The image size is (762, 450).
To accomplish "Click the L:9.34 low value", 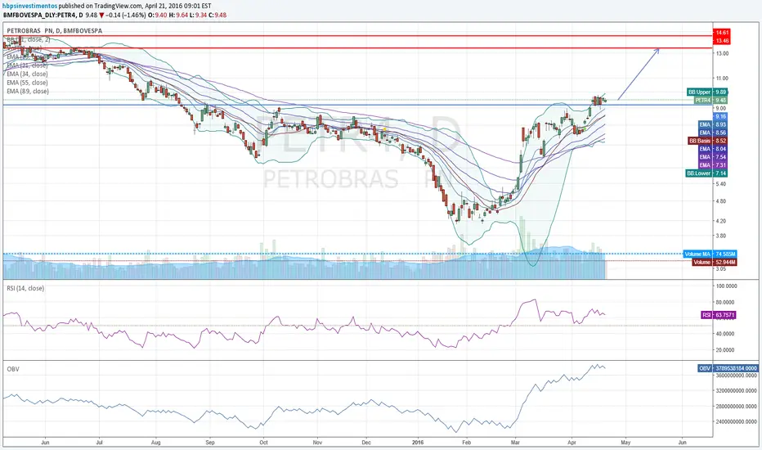I will coord(199,15).
